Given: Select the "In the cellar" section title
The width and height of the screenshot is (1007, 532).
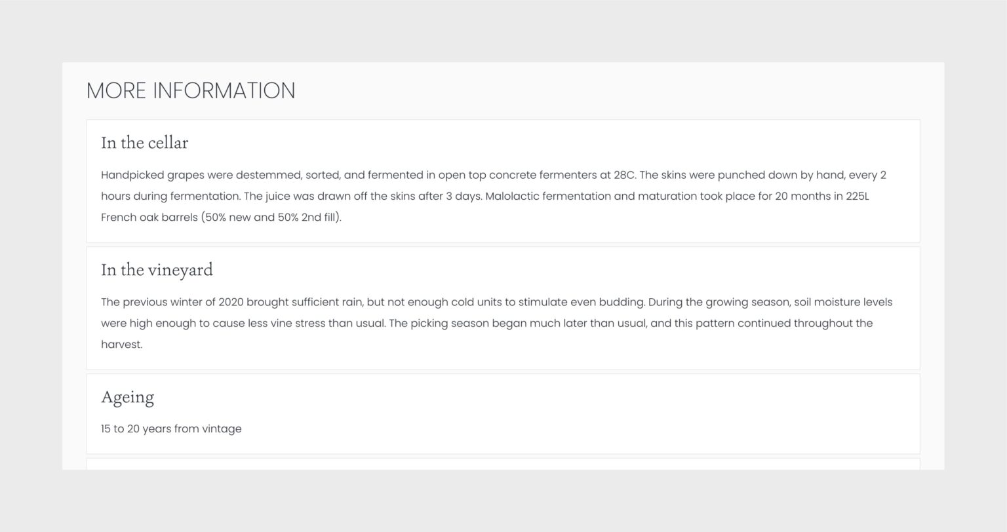Looking at the screenshot, I should (144, 143).
